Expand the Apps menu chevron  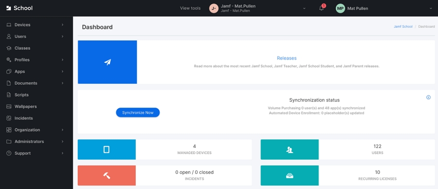[63, 72]
